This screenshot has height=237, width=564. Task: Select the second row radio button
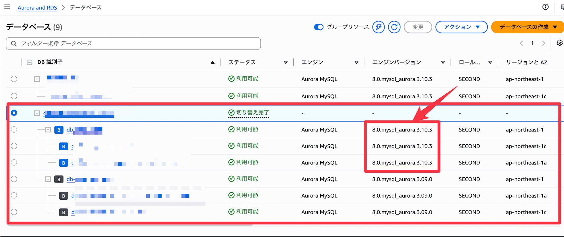(14, 96)
